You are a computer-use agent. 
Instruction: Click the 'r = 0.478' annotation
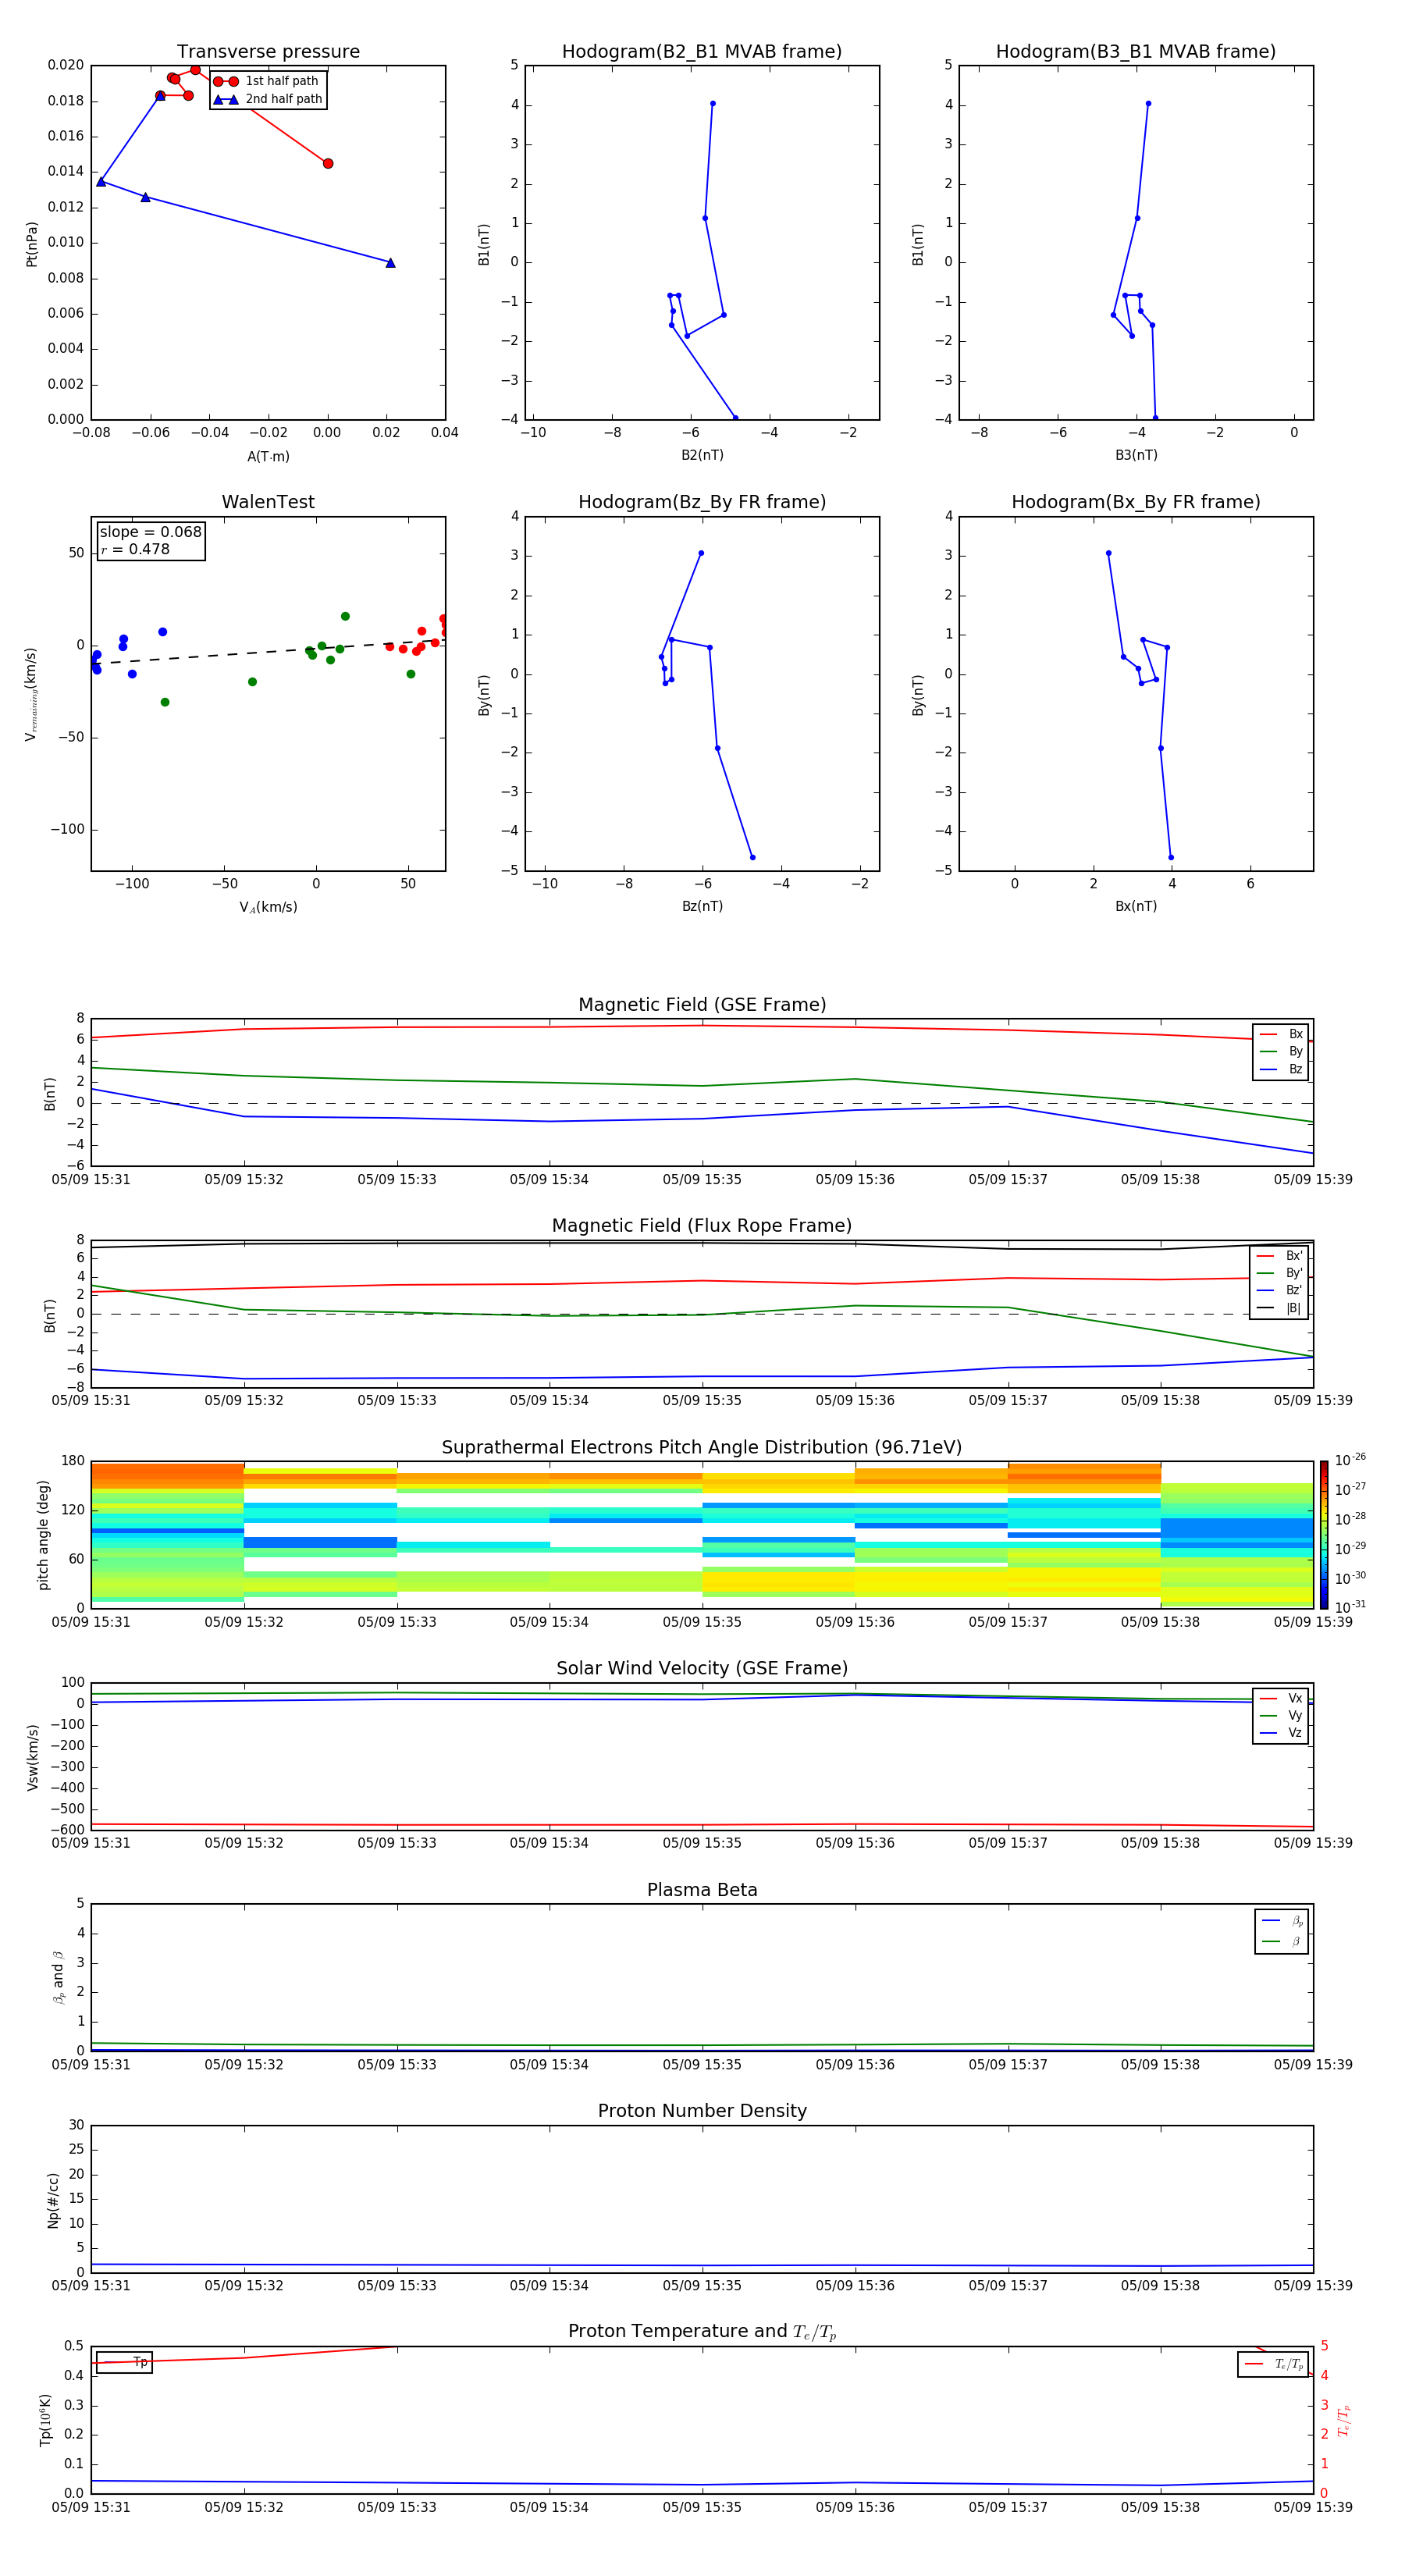(135, 549)
